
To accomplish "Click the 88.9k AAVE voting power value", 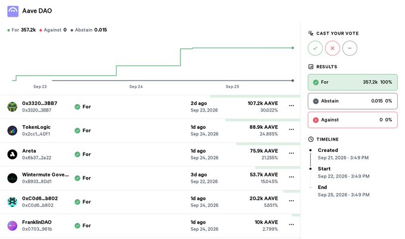I will coord(264,127).
